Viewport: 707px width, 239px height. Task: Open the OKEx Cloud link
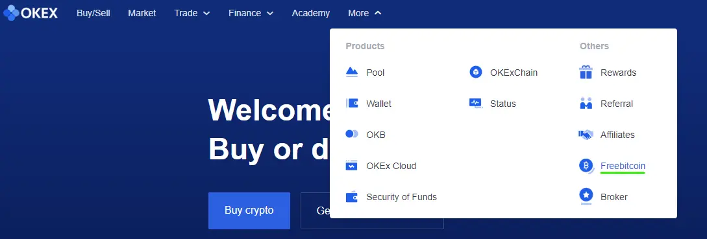tap(391, 166)
